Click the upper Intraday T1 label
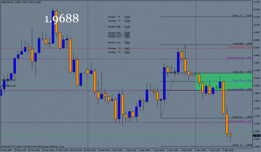Screen dimensions: 261x152 114,21
